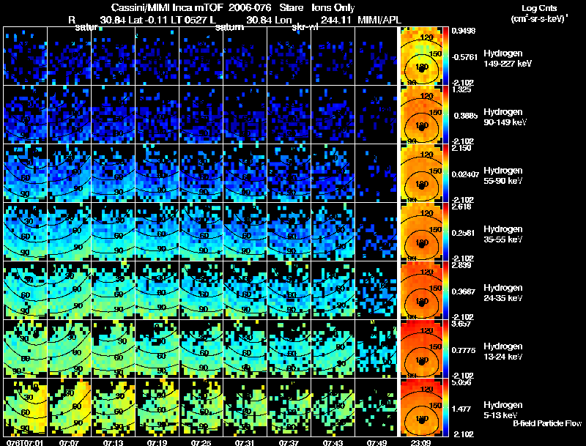Click the 07:31 time label
The height and width of the screenshot is (446, 586).
[x=245, y=442]
